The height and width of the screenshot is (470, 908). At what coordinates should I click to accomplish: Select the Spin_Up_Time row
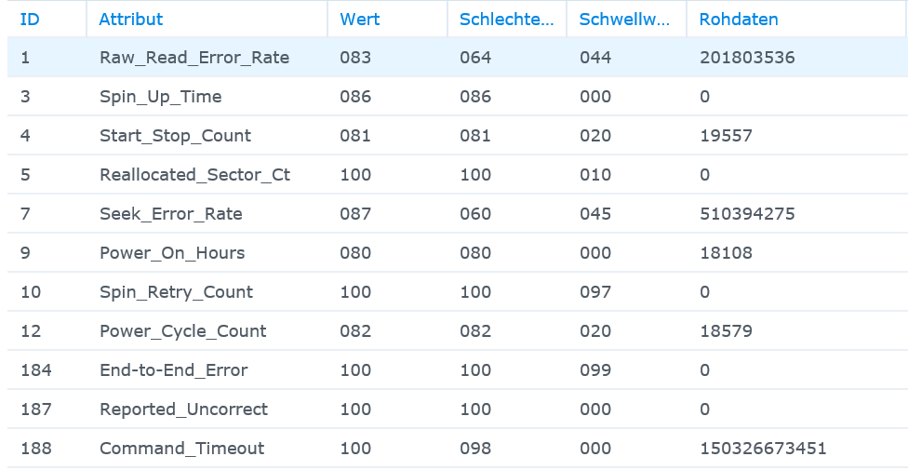pyautogui.click(x=458, y=96)
